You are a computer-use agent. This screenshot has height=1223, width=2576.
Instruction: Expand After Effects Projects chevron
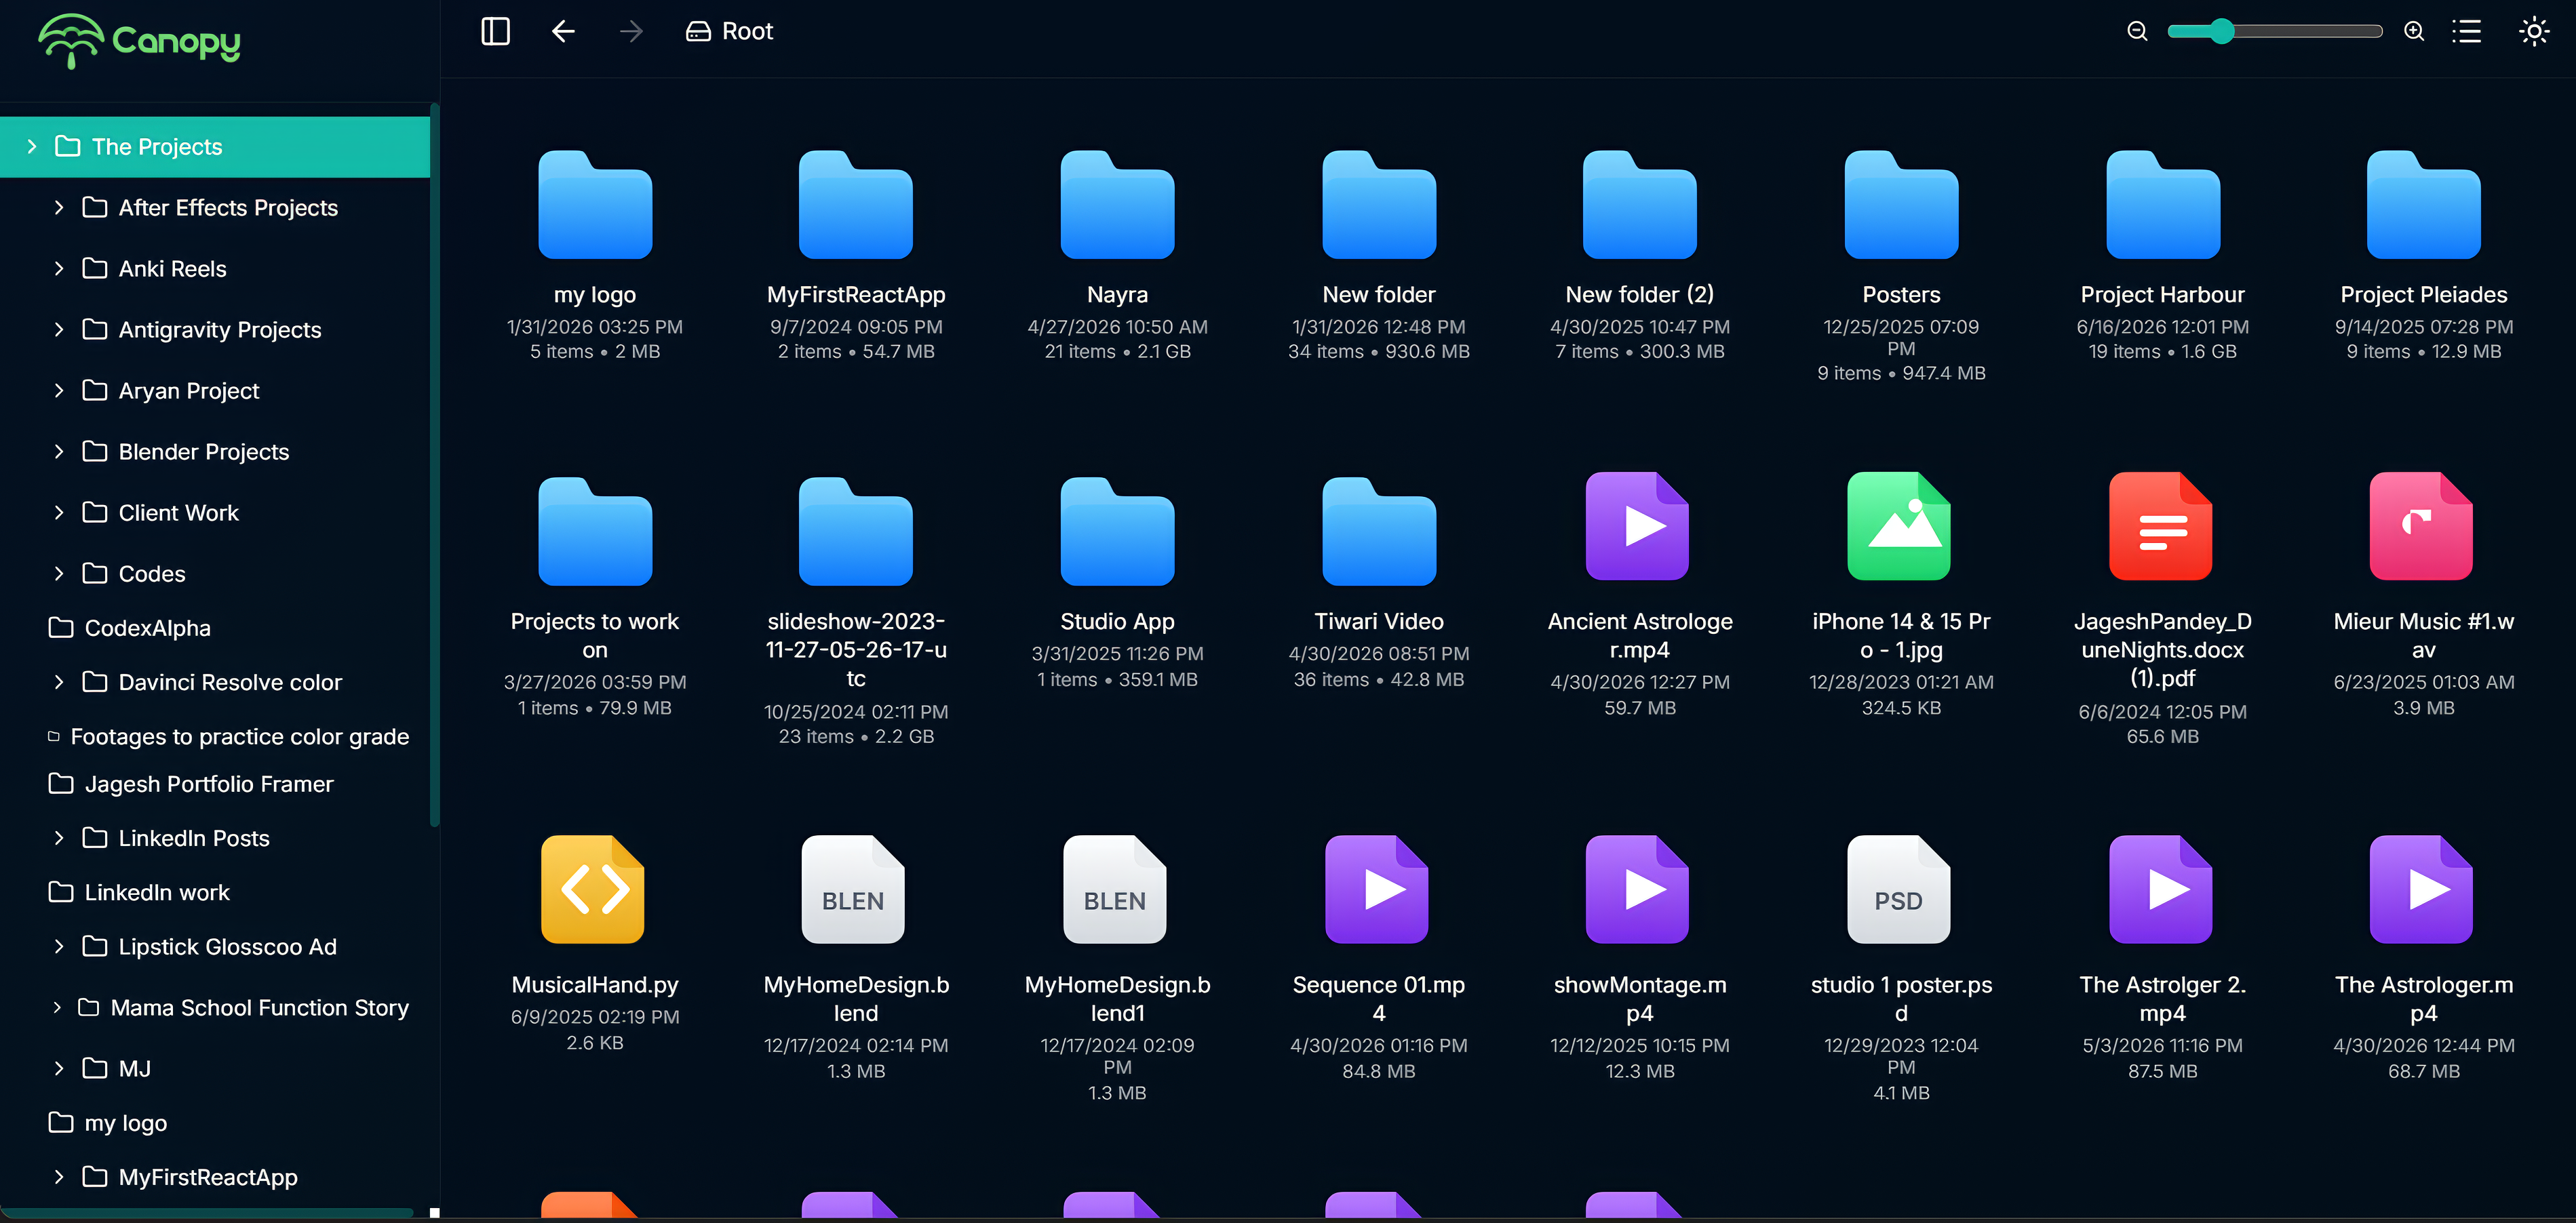tap(59, 208)
